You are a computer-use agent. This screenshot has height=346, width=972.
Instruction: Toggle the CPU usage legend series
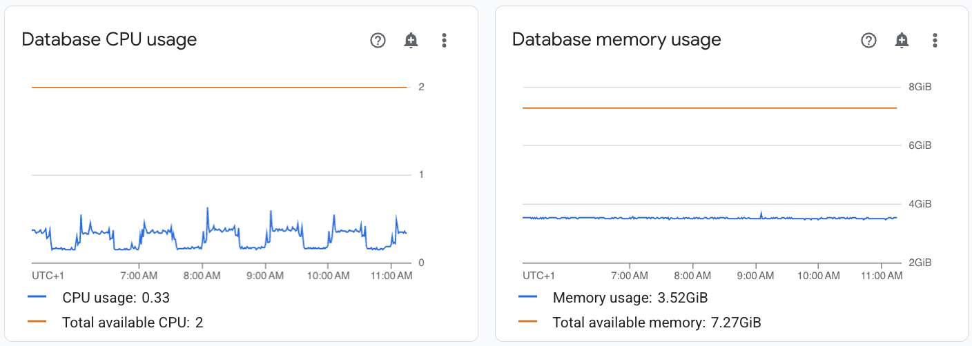99,298
